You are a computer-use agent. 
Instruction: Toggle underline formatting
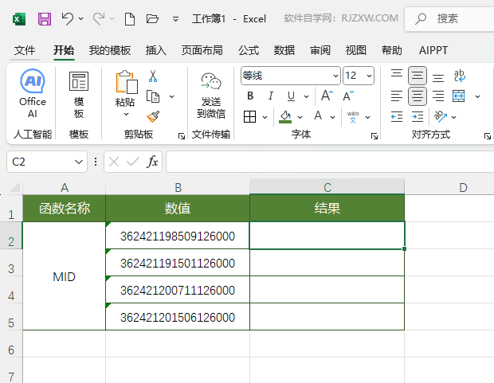coord(291,96)
